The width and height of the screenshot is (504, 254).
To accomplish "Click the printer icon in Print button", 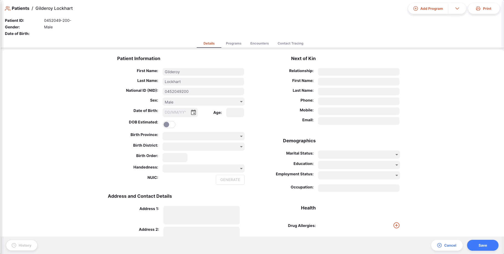I will 478,8.
